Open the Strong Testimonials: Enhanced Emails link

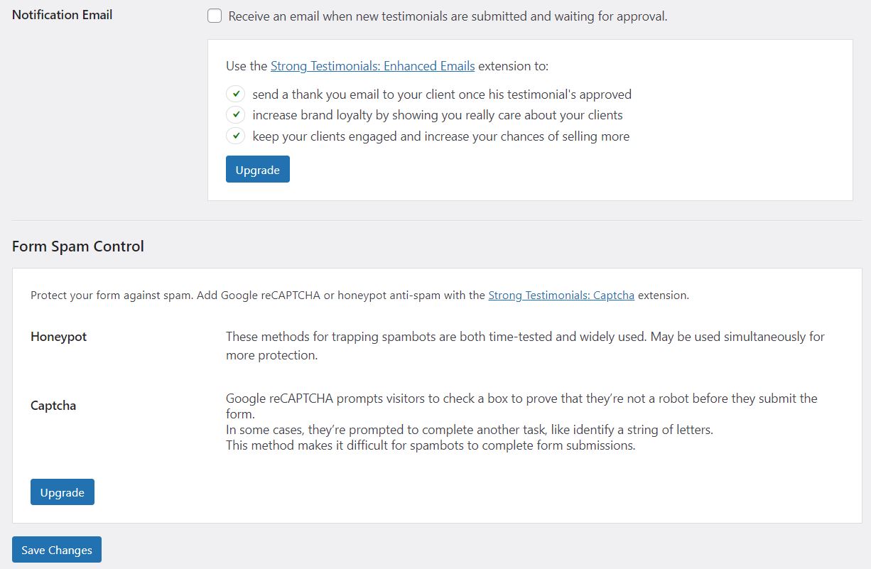[372, 66]
